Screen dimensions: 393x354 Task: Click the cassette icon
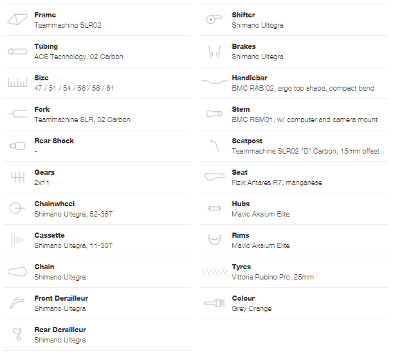pyautogui.click(x=16, y=240)
